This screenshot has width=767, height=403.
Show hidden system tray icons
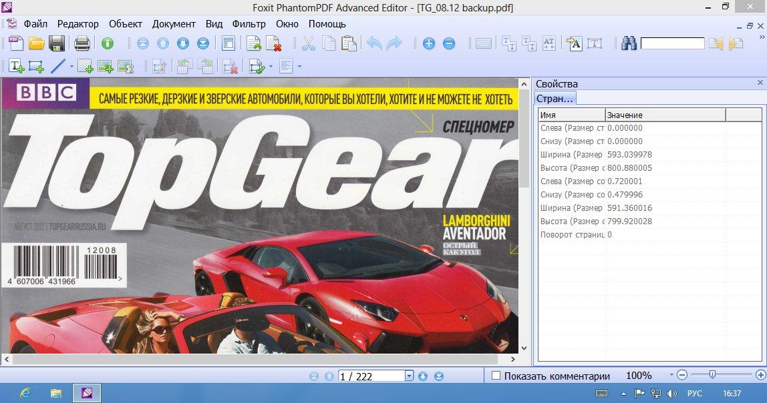coord(623,393)
